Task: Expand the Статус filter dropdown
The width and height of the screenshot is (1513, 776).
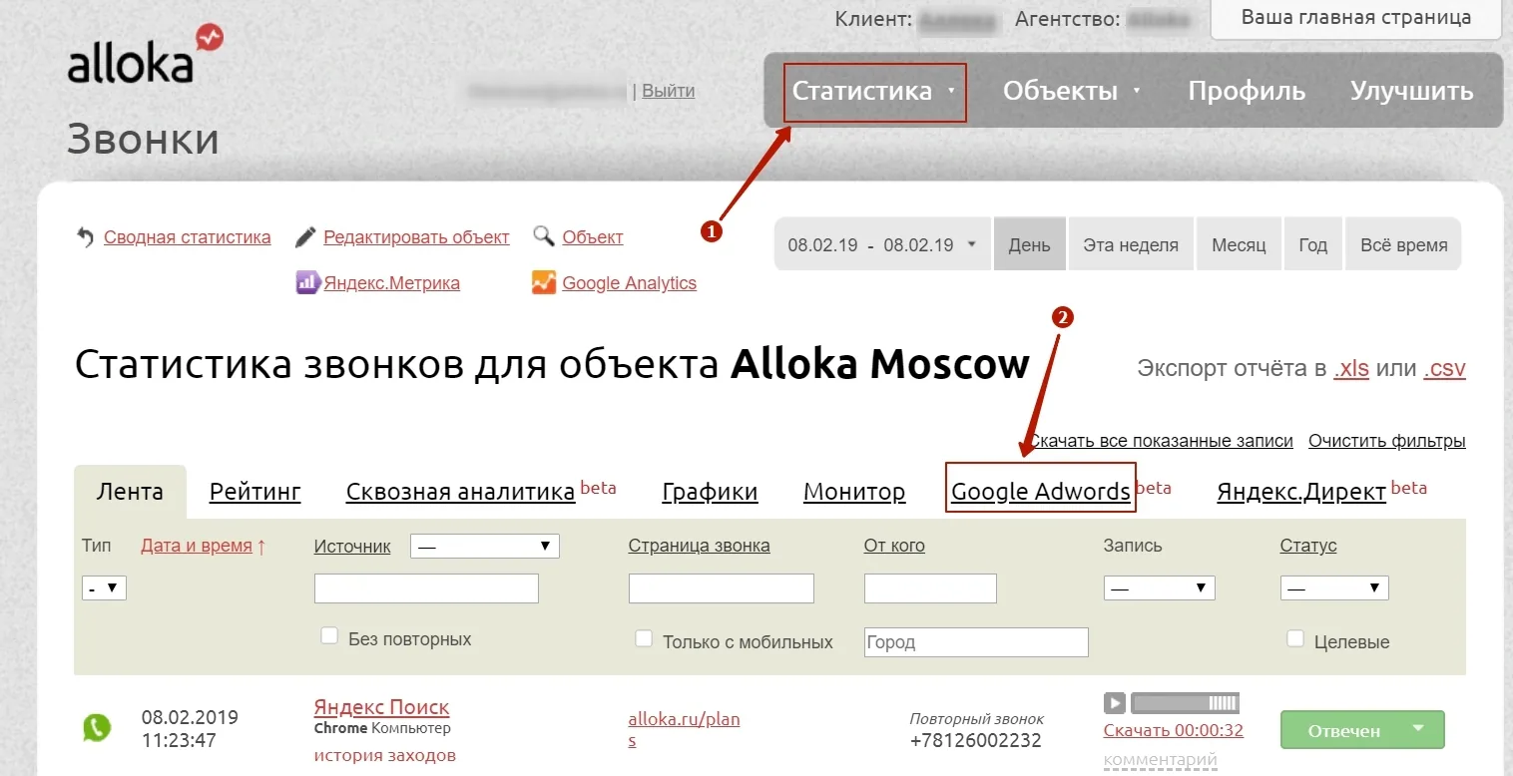Action: [1334, 588]
